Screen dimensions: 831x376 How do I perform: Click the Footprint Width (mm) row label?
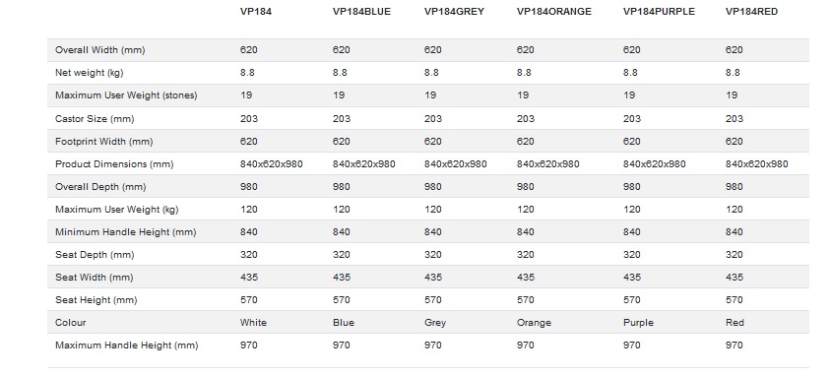click(104, 142)
